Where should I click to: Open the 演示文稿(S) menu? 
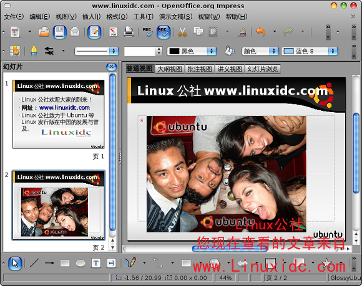click(175, 17)
